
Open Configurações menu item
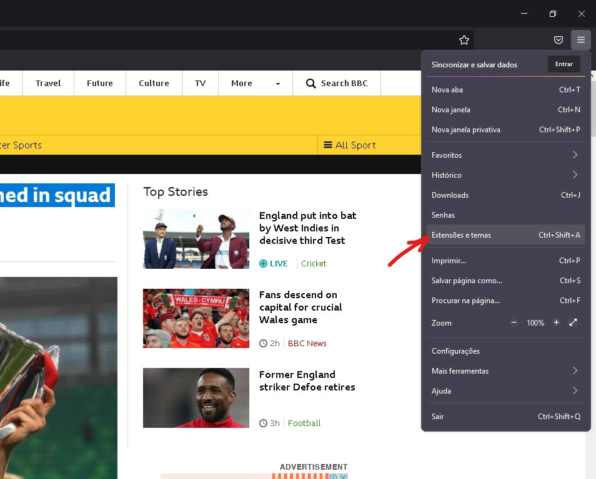[505, 351]
